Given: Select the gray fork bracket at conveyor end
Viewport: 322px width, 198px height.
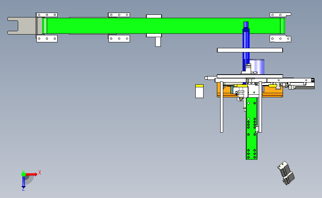Looking at the screenshot, I should coord(22,26).
